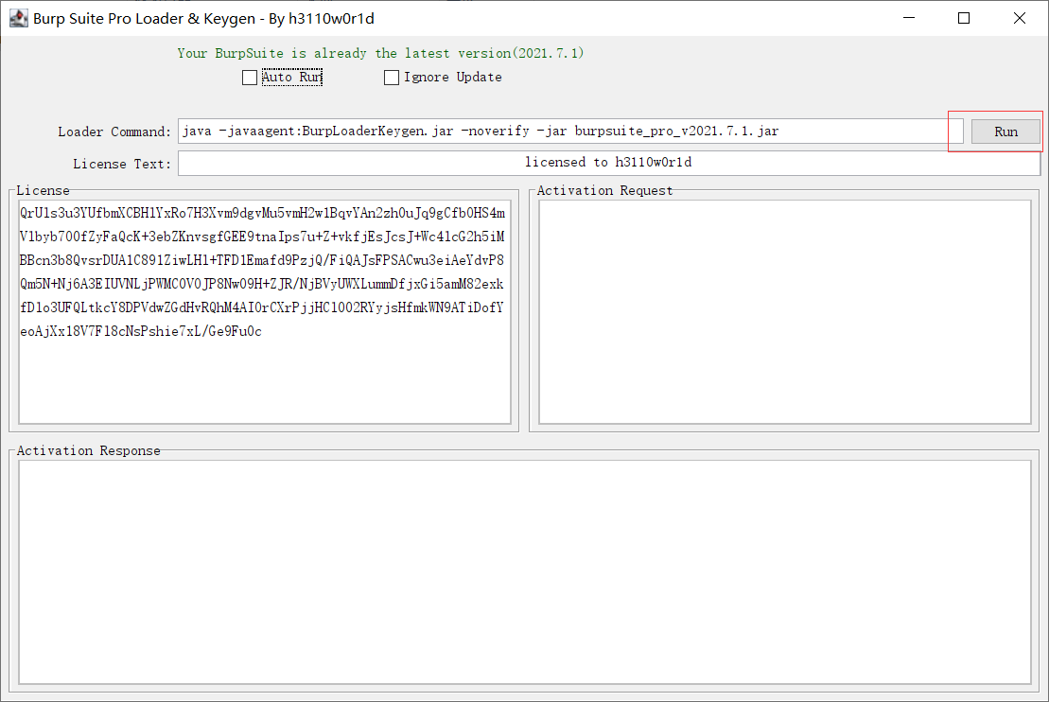Click the app icon in title bar
The image size is (1049, 702).
coord(19,18)
